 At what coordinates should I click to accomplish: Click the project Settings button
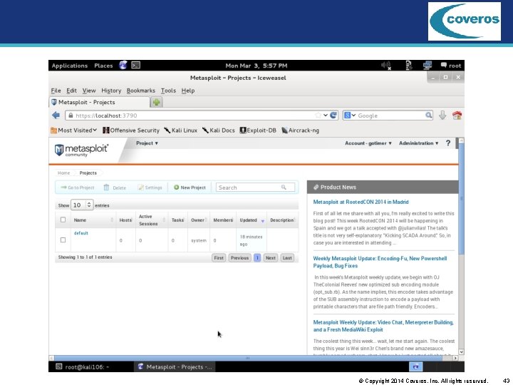click(x=150, y=188)
